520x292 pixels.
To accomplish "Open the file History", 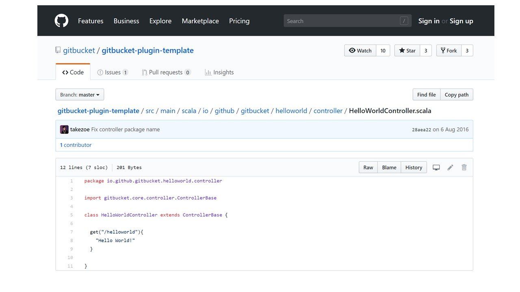I will (414, 167).
